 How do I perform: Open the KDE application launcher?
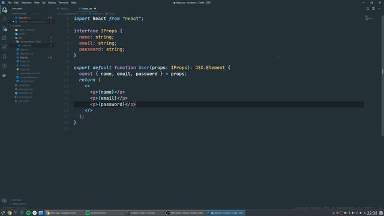[3, 213]
